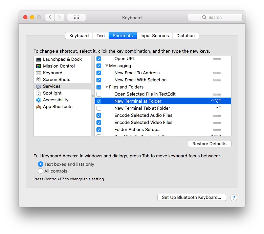Viewport: 264px width, 234px height.
Task: Click 'none' shortcut beside New Email To Address
Action: coord(217,73)
